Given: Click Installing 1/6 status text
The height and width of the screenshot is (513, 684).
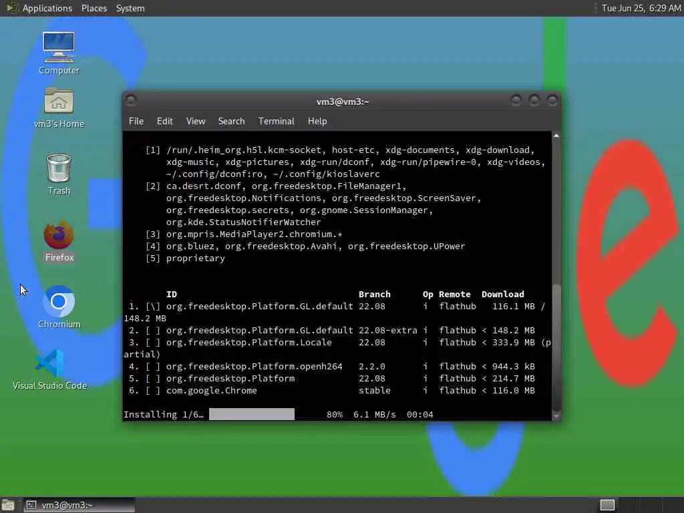Looking at the screenshot, I should pos(164,414).
